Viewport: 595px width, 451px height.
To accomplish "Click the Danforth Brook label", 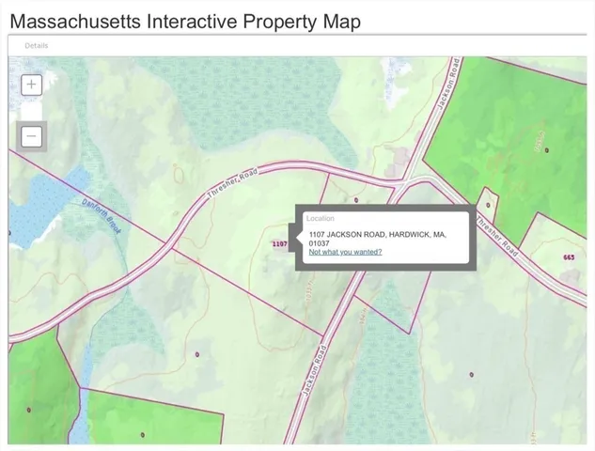I will click(x=102, y=215).
